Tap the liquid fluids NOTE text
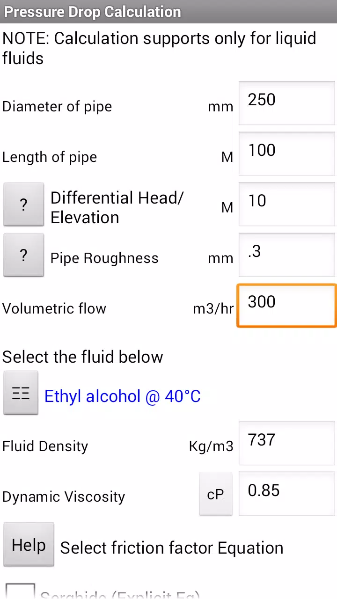Screen dimensions: 337x599 tap(159, 48)
